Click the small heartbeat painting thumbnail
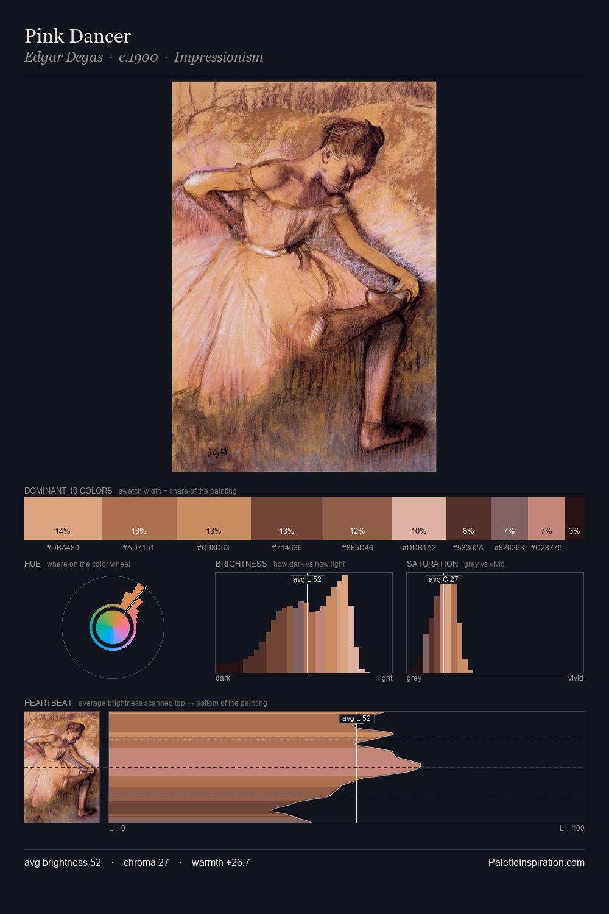The image size is (609, 914). [62, 767]
